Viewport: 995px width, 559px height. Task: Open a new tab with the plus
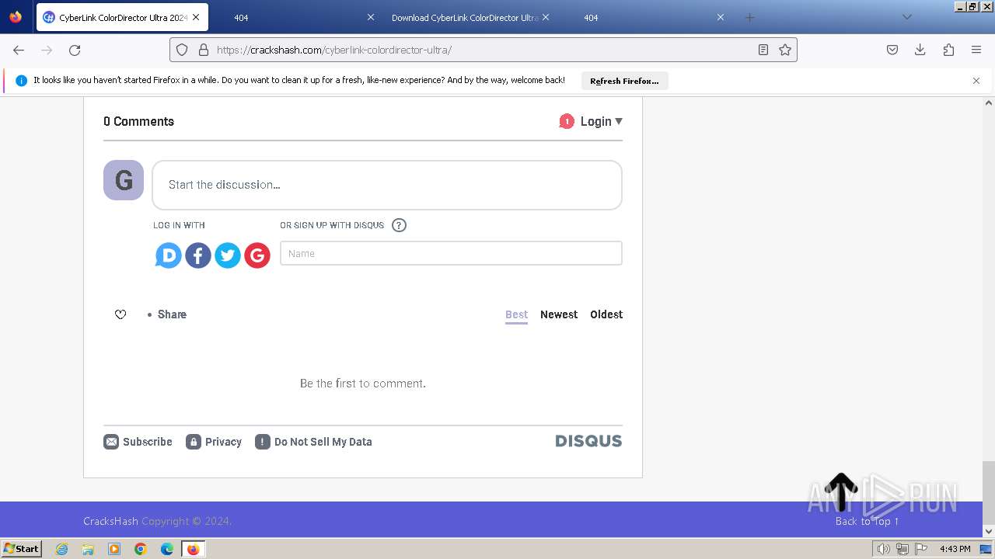point(749,17)
